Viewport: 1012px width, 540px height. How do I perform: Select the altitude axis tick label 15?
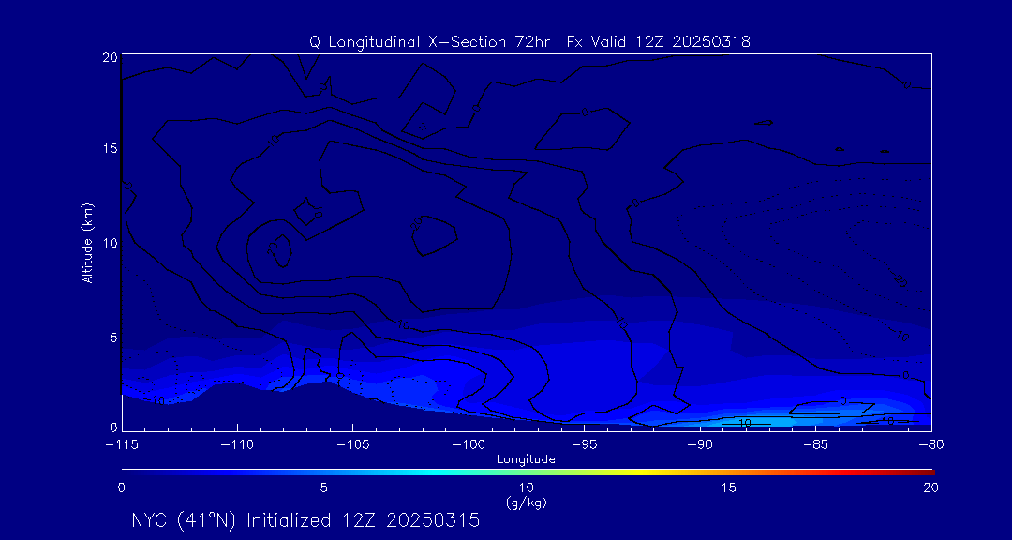(109, 148)
